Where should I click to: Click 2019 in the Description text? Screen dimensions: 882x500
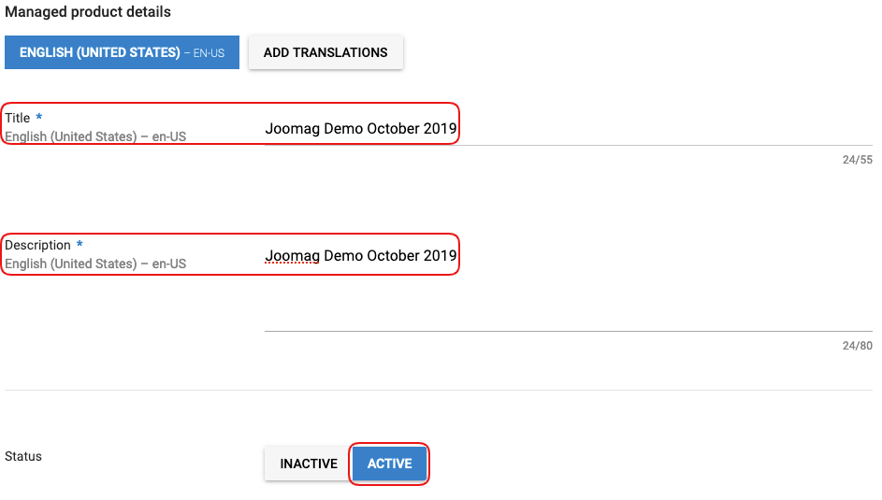pyautogui.click(x=440, y=255)
